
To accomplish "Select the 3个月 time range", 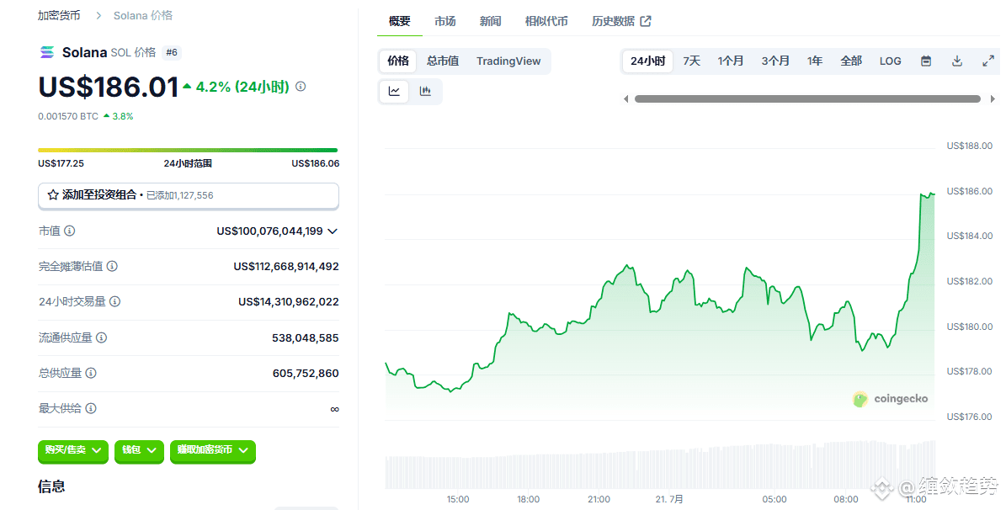I will [x=775, y=61].
